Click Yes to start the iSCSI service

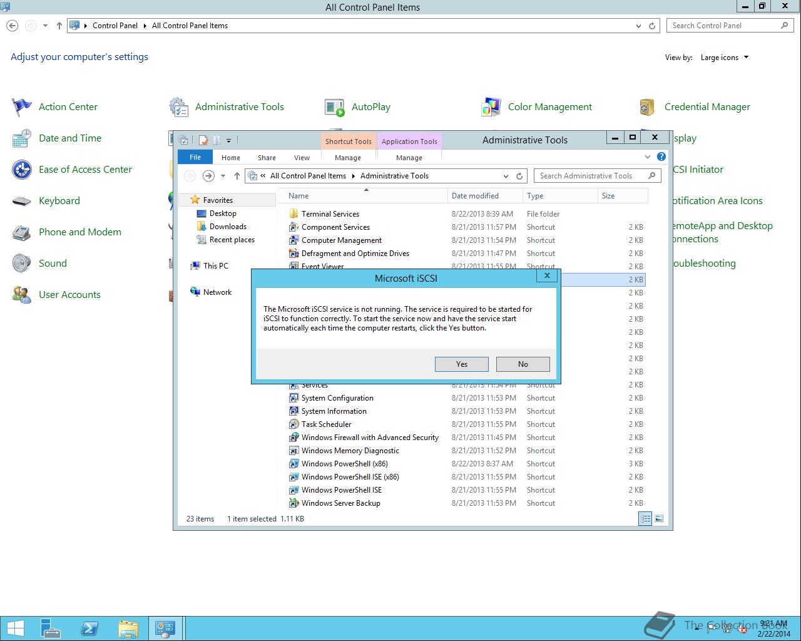pyautogui.click(x=462, y=364)
